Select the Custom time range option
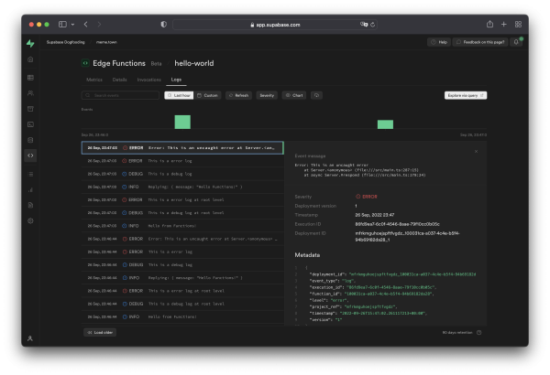This screenshot has height=375, width=550. click(x=207, y=95)
